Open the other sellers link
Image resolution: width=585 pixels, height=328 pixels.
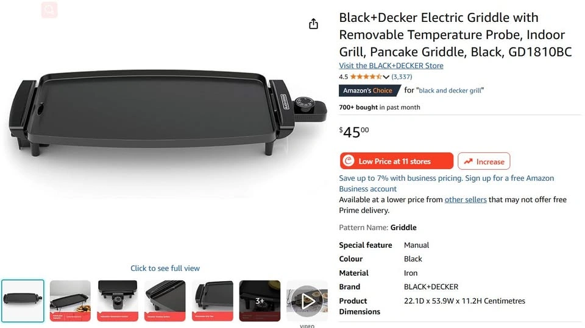click(465, 200)
